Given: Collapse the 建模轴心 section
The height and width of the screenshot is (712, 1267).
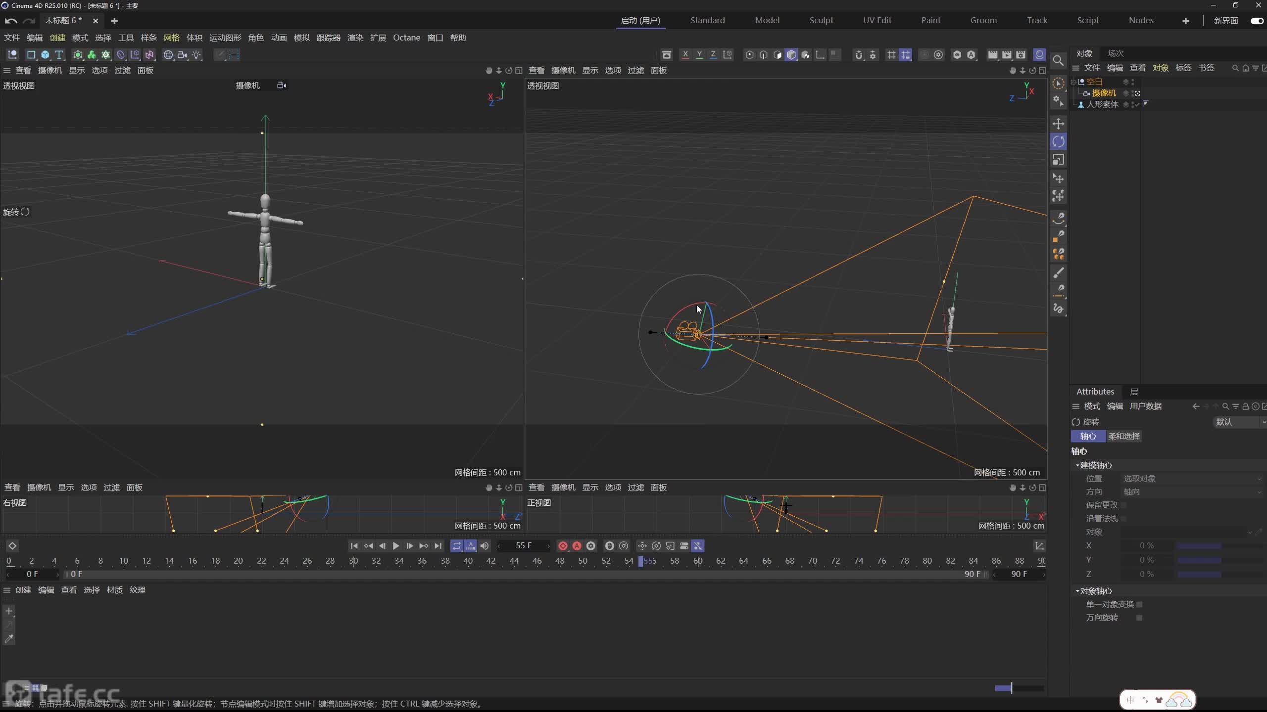Looking at the screenshot, I should (1077, 465).
